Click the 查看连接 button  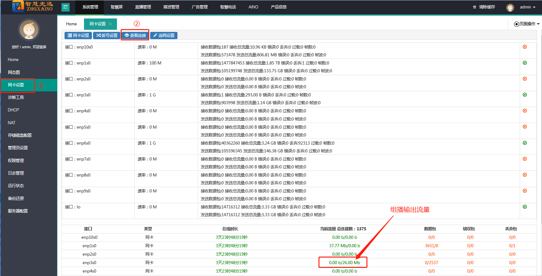135,36
